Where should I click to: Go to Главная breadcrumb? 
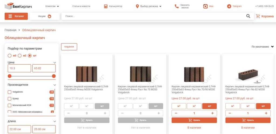[x=11, y=30]
